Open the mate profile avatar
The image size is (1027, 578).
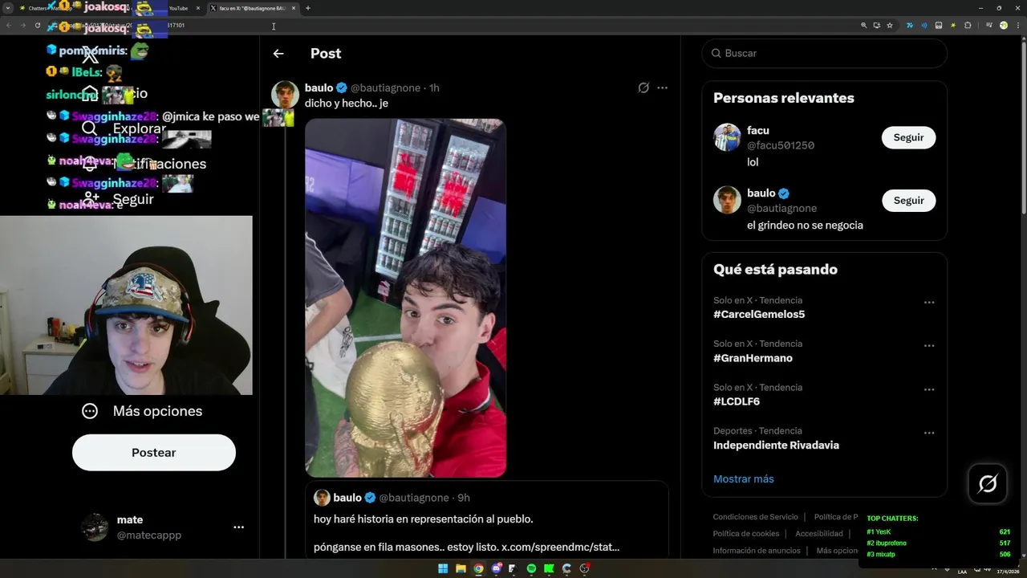click(95, 527)
